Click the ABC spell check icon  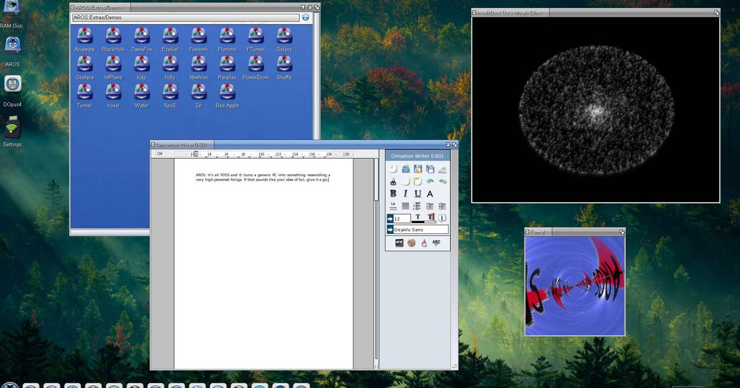tap(436, 243)
